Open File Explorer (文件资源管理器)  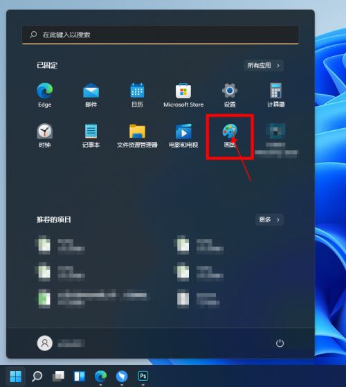point(137,136)
